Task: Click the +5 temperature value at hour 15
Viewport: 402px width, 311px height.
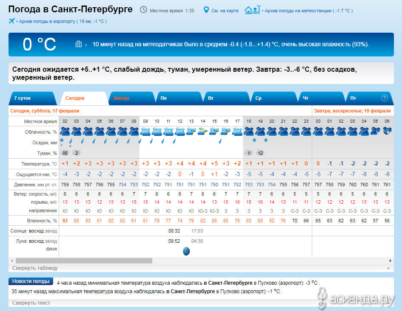Action: pos(214,164)
